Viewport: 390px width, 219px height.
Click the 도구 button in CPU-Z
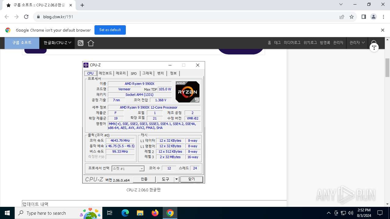click(165, 179)
